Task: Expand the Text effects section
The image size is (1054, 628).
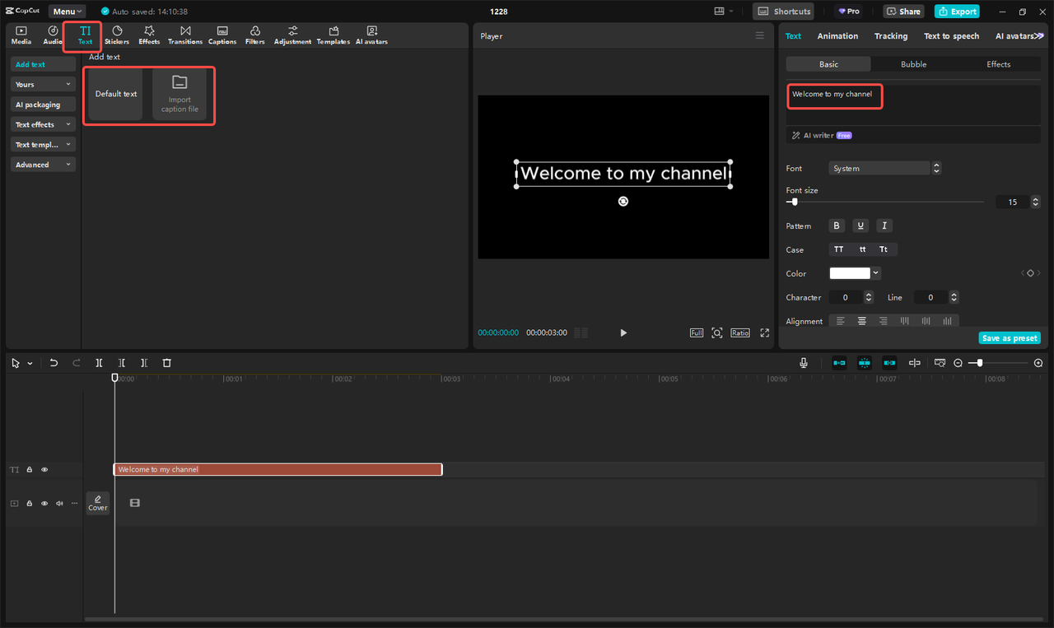Action: pyautogui.click(x=44, y=124)
